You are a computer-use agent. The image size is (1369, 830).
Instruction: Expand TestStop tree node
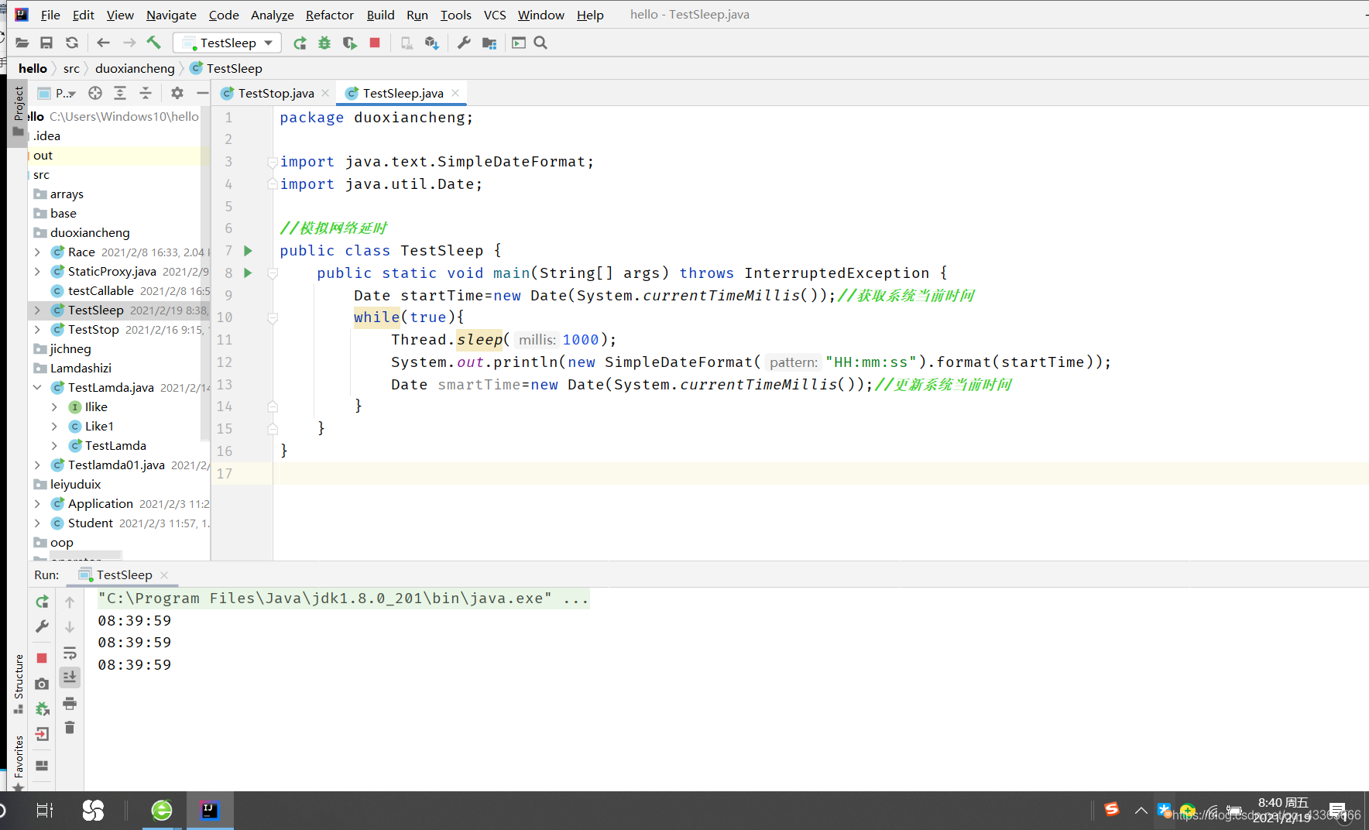[x=37, y=330]
